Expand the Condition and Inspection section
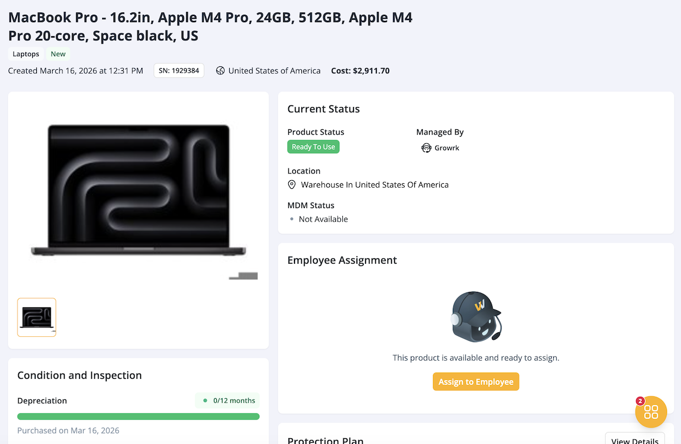681x444 pixels. click(79, 375)
